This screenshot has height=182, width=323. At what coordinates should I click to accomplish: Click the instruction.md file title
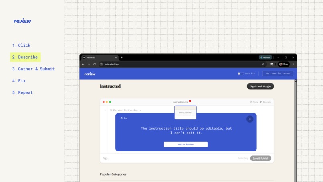tap(180, 102)
